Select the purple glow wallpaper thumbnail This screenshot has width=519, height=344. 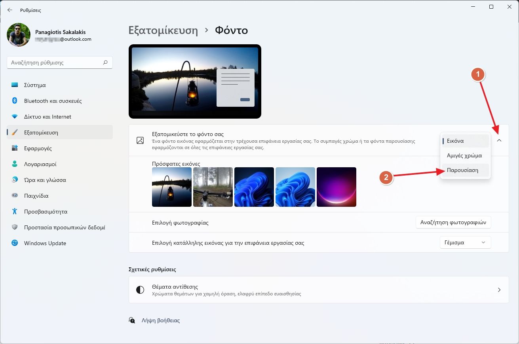click(336, 187)
